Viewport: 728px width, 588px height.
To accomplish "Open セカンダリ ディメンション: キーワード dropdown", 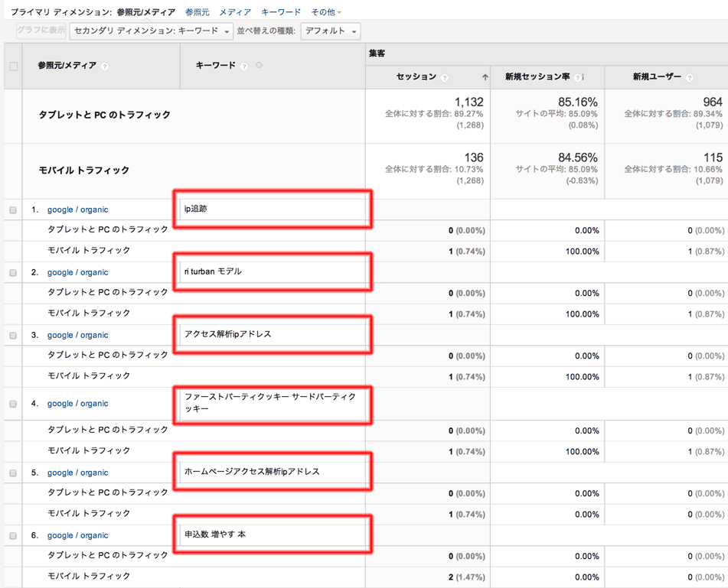I will (151, 31).
